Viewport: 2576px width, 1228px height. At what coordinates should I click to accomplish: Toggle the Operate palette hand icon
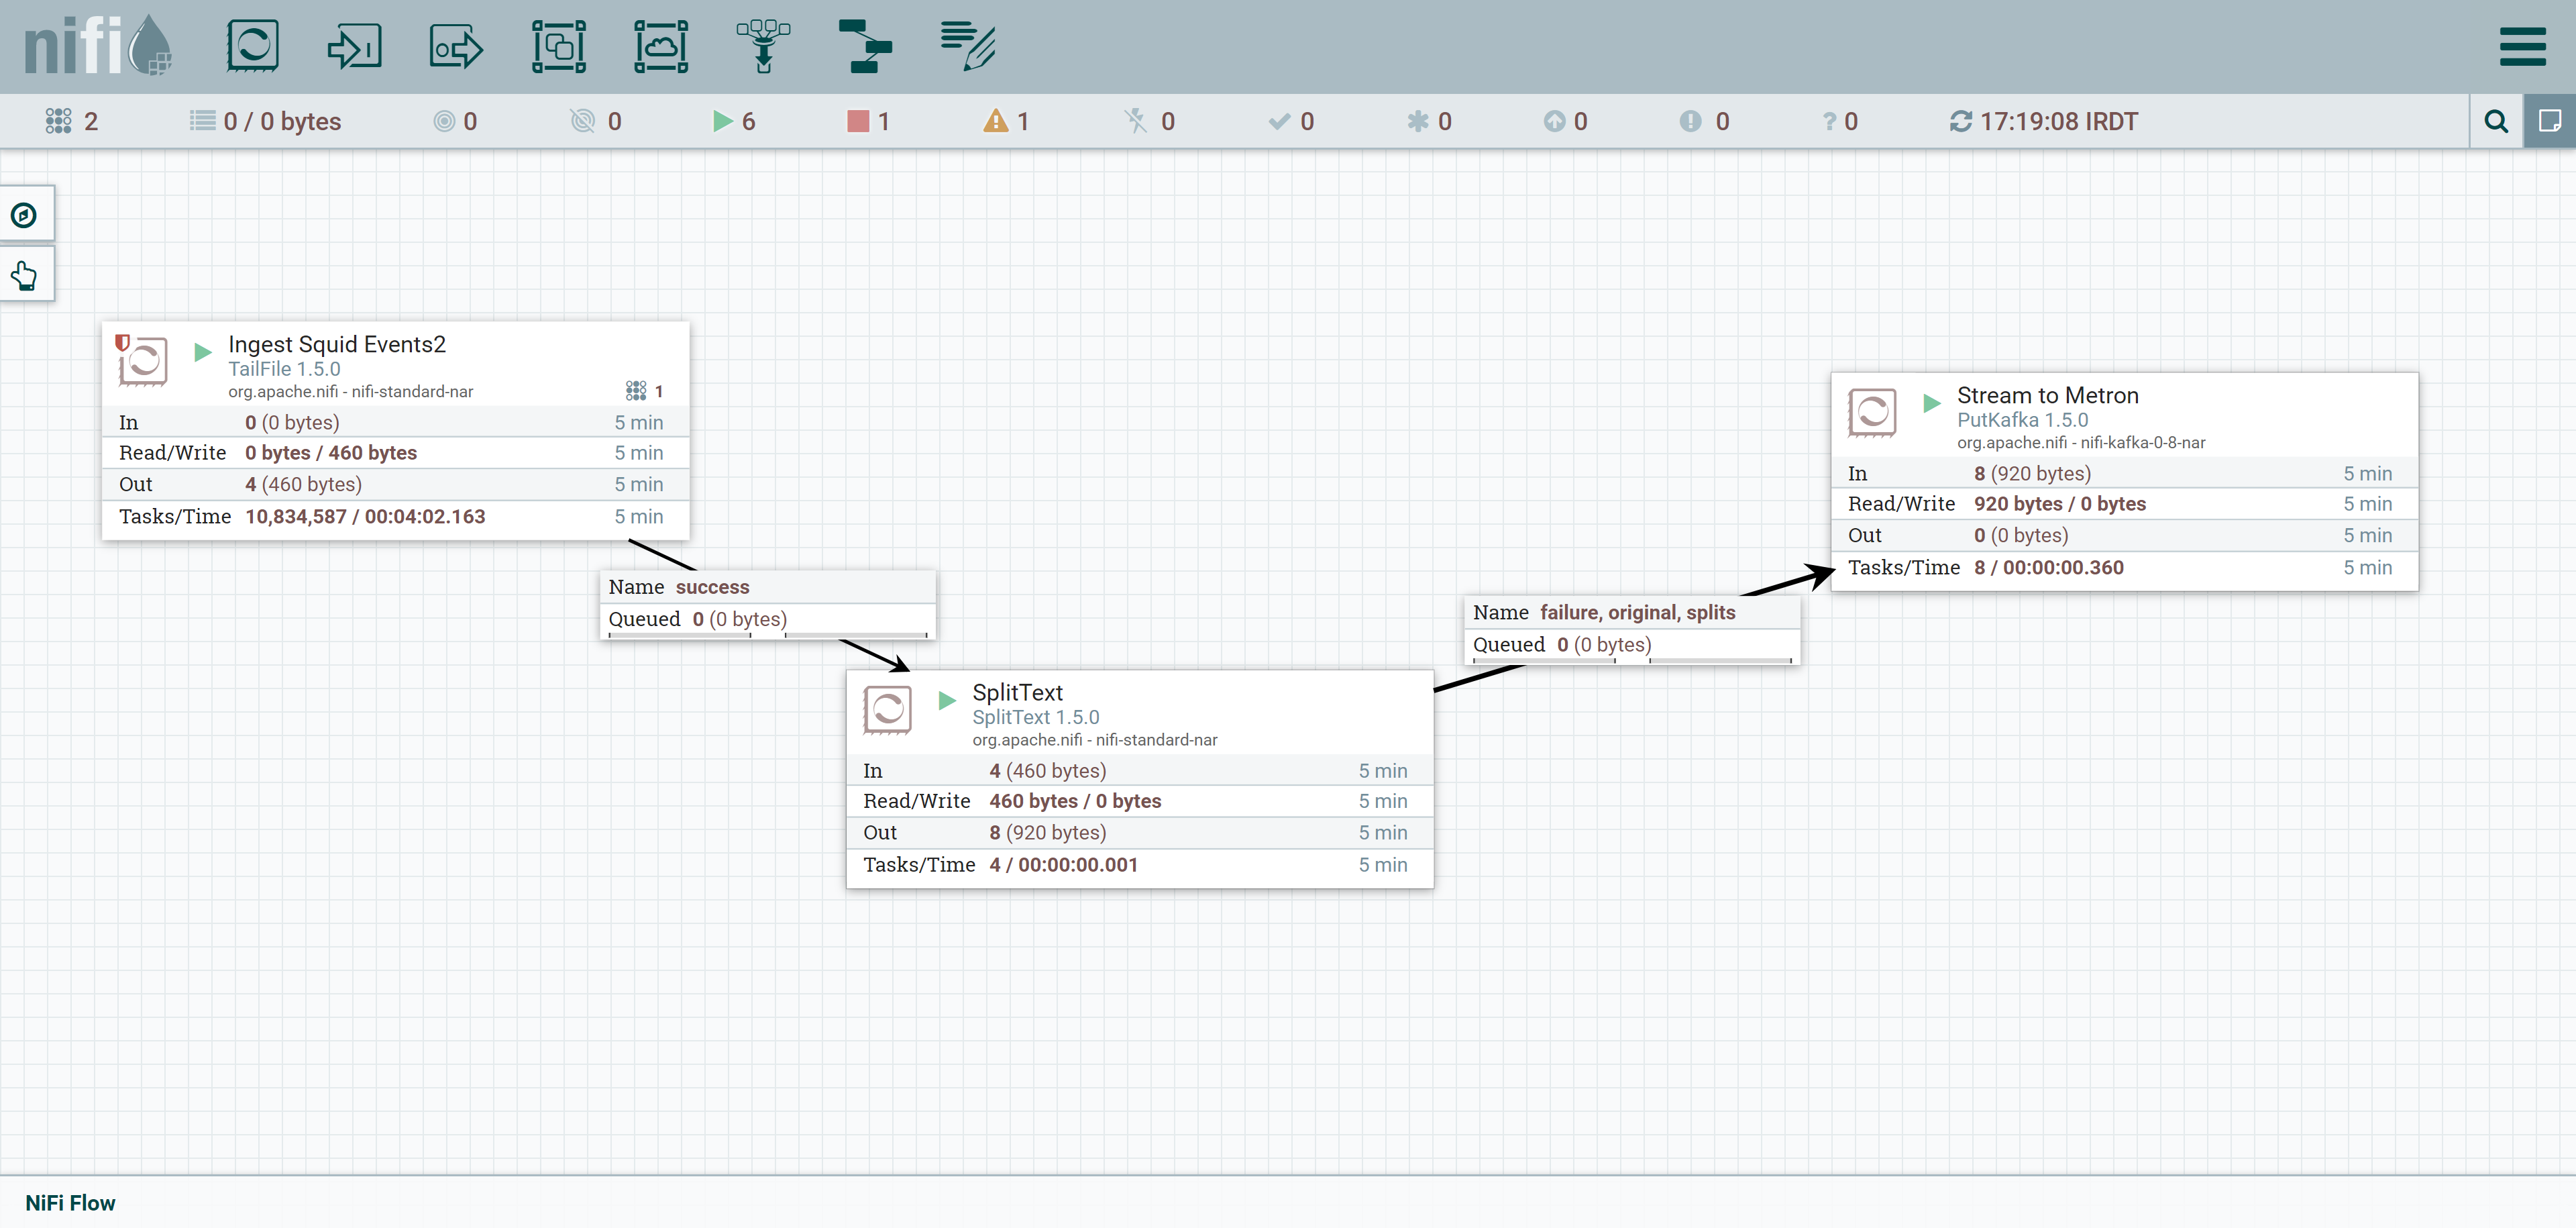pos(25,273)
